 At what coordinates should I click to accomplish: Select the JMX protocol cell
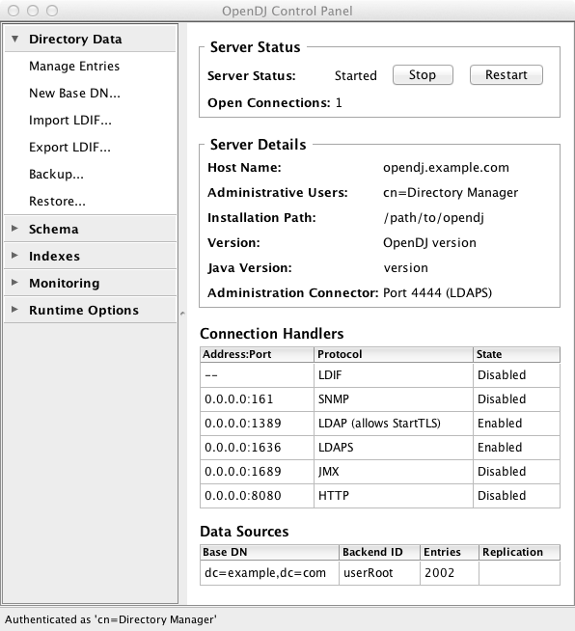click(x=394, y=472)
